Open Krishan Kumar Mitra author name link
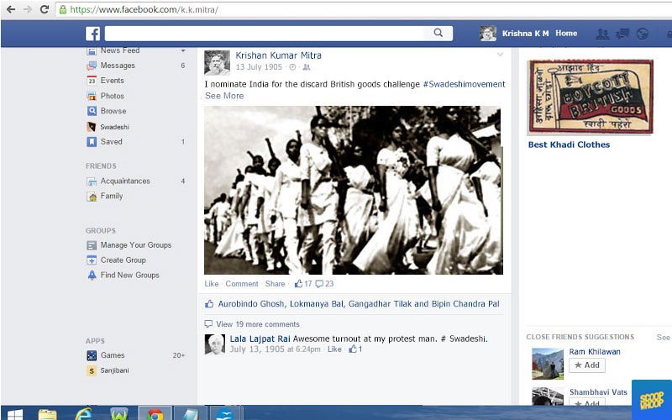Image resolution: width=672 pixels, height=420 pixels. (279, 55)
